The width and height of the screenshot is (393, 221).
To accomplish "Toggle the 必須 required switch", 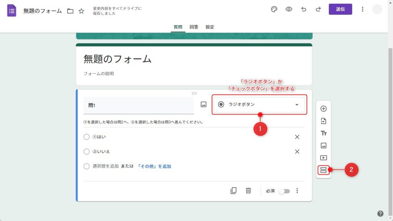I will coord(284,191).
